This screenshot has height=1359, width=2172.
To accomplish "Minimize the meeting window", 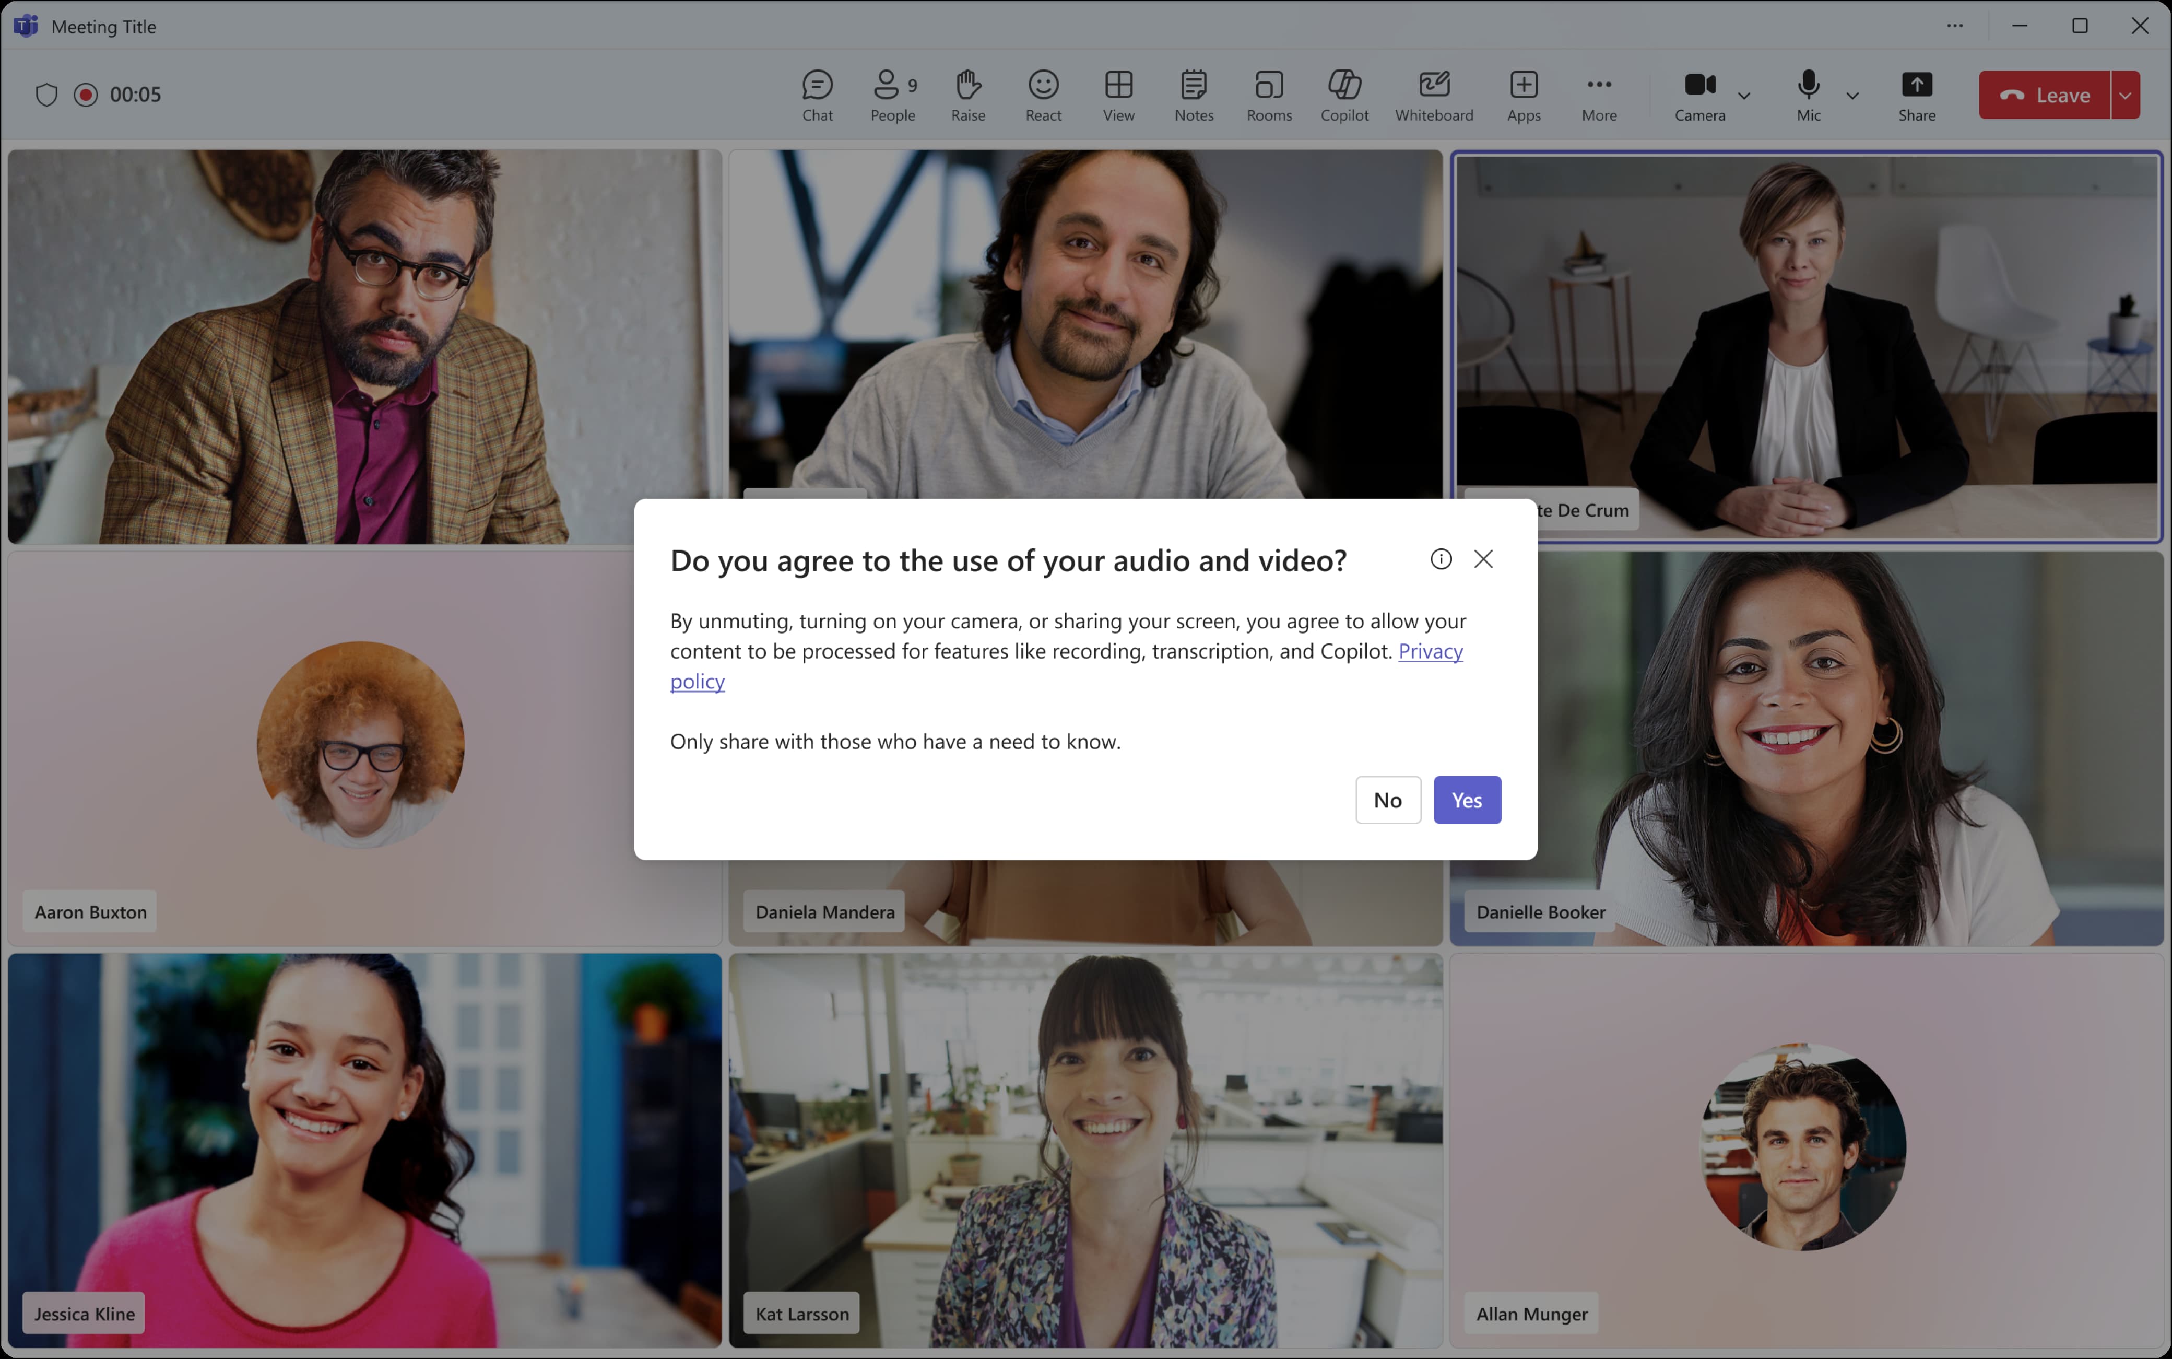I will pos(2020,26).
